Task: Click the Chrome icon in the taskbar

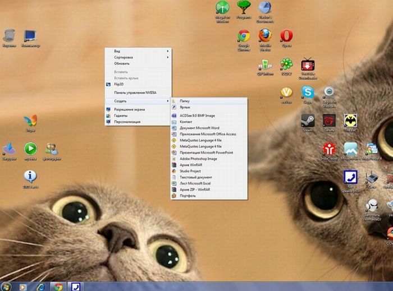Action: 58,287
